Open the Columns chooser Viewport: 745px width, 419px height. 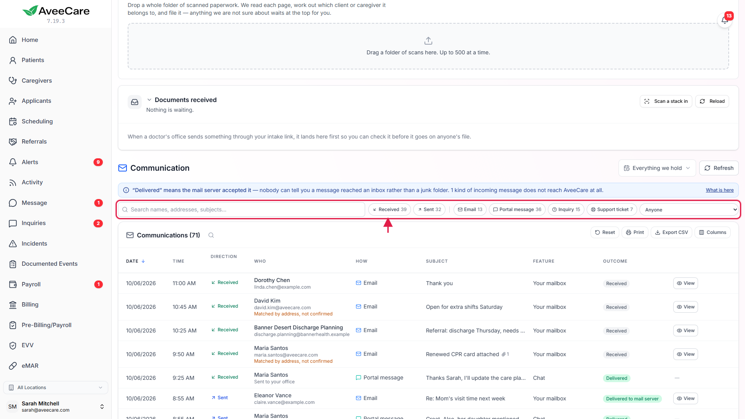(712, 232)
